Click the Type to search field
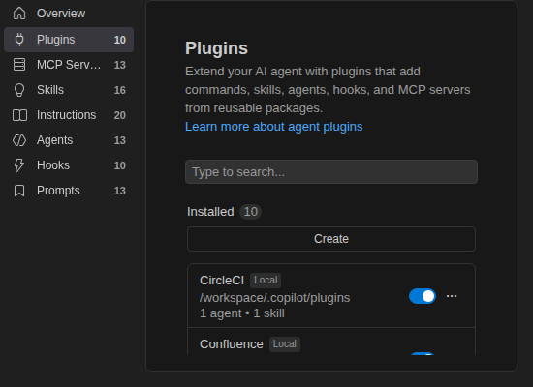 [x=331, y=172]
